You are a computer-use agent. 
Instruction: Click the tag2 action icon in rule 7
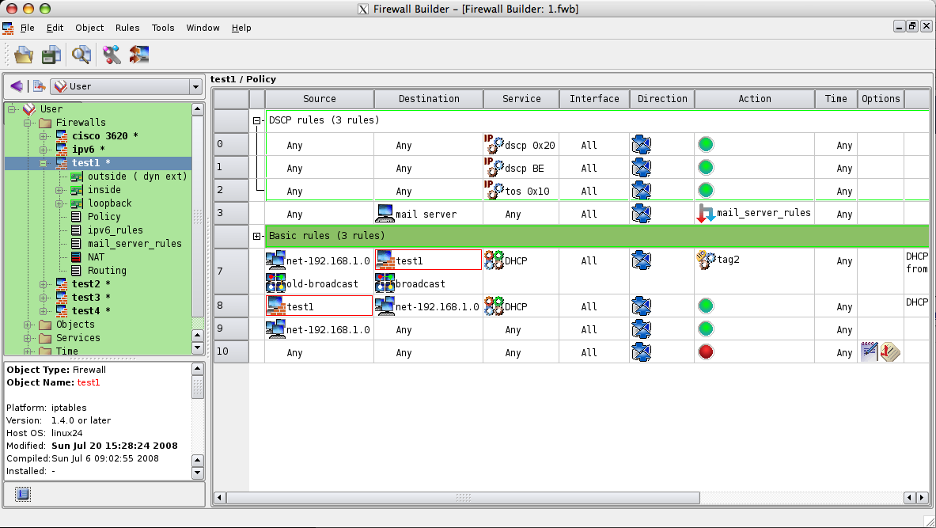[706, 260]
